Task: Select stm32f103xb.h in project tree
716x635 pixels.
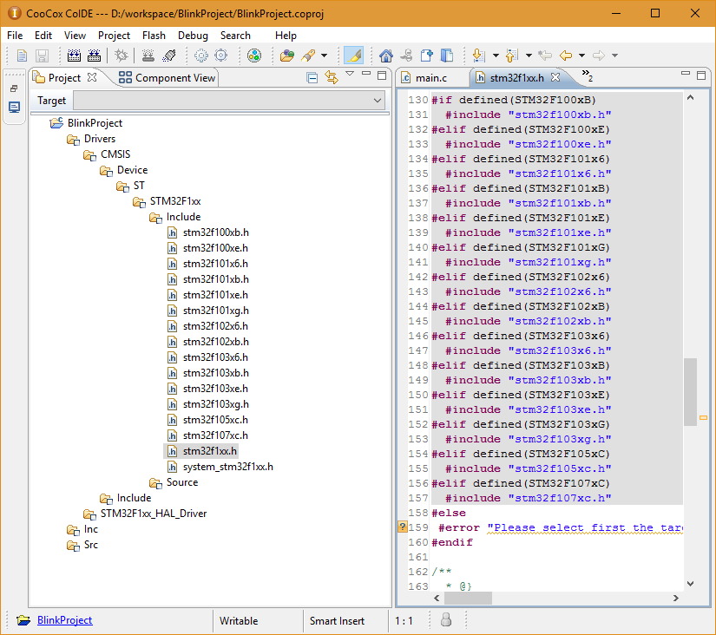Action: 215,373
